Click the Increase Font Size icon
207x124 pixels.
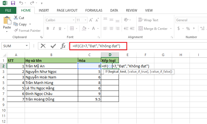(x=91, y=20)
